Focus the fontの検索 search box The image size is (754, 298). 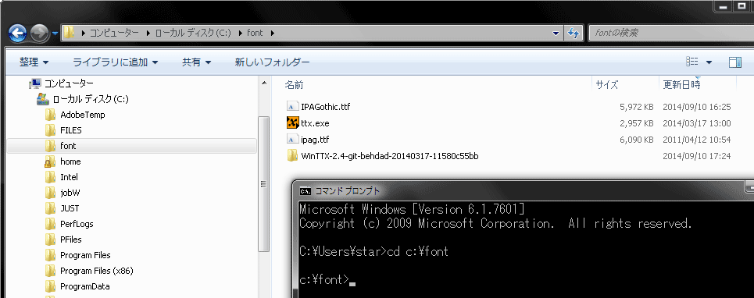tap(671, 33)
